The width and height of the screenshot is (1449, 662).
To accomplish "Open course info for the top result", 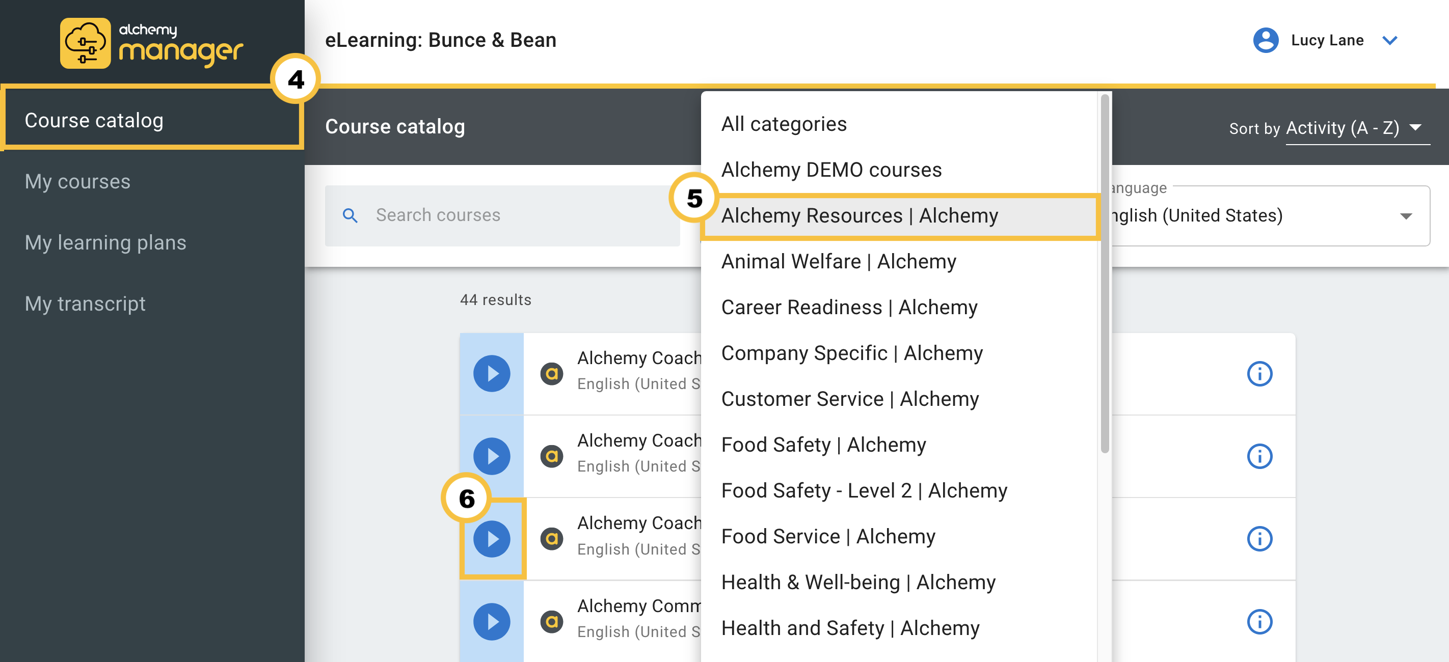I will click(x=1260, y=373).
